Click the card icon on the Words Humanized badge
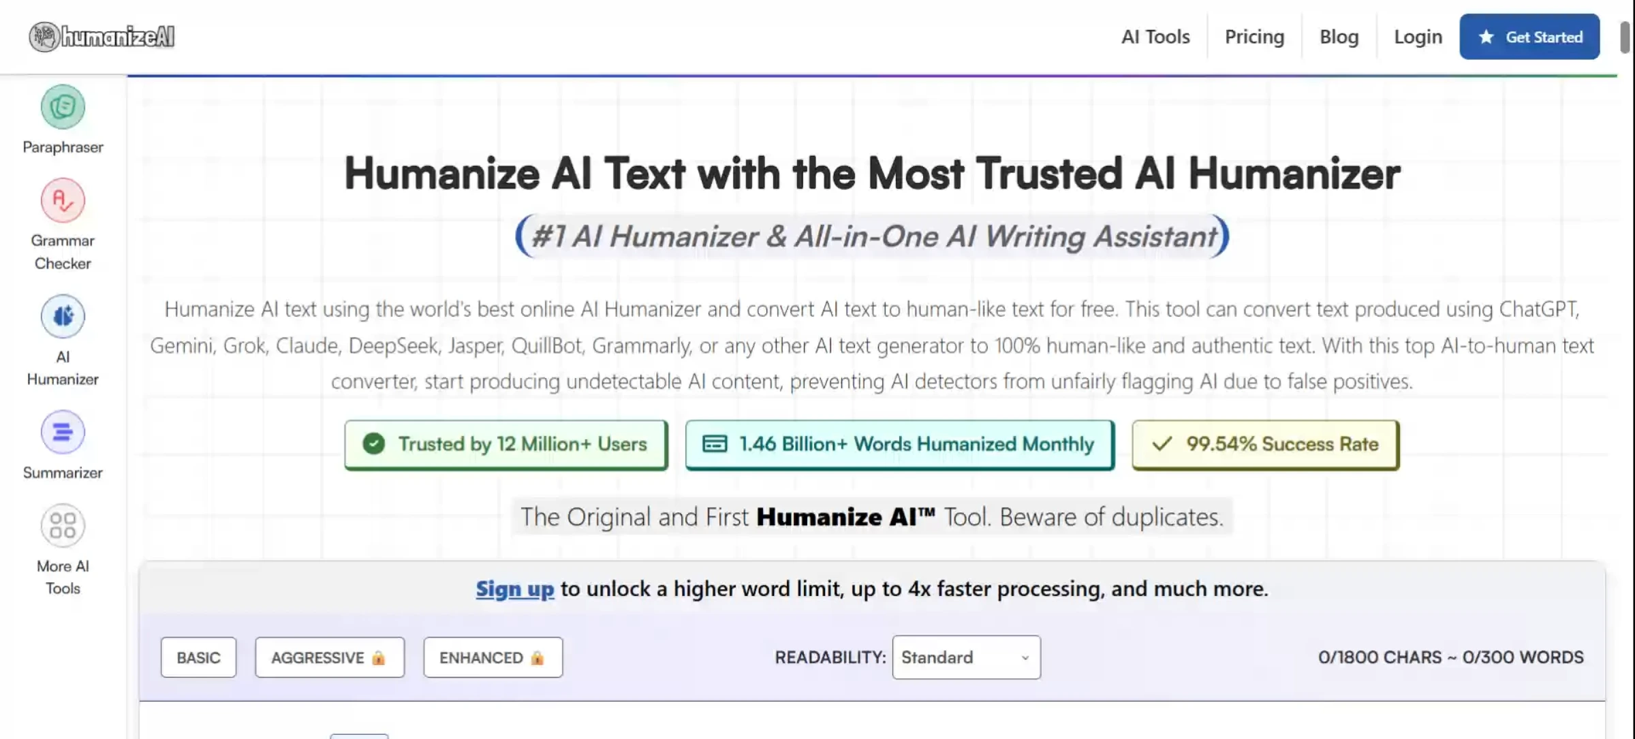Screen dimensions: 1635x739 [x=714, y=444]
